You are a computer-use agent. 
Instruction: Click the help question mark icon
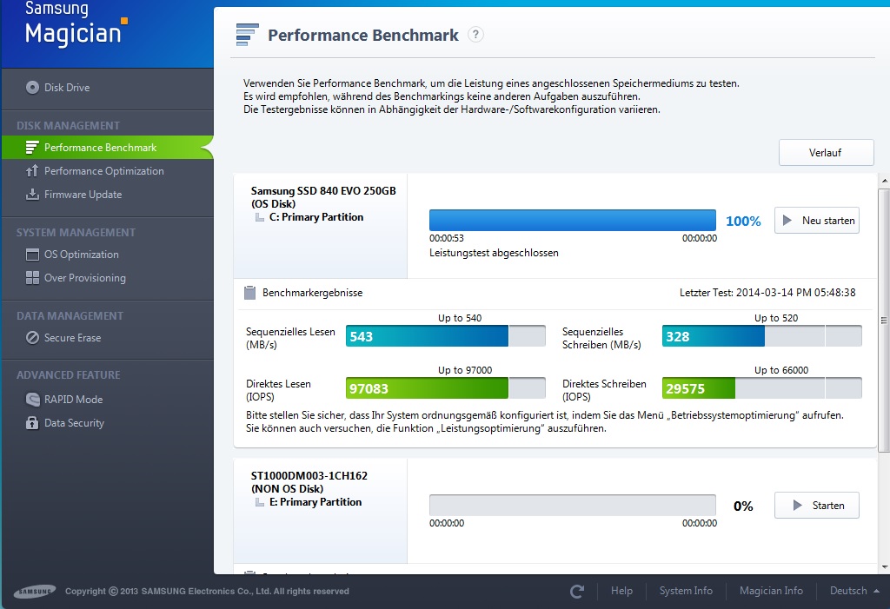(x=475, y=35)
